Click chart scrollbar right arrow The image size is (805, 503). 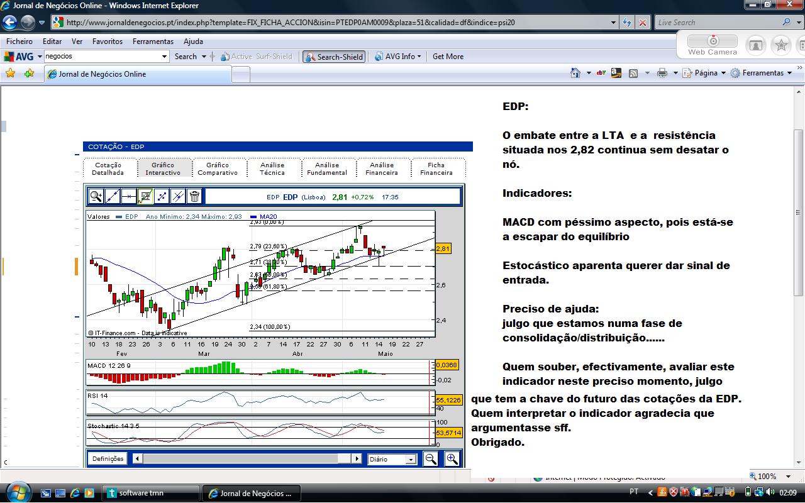point(357,459)
